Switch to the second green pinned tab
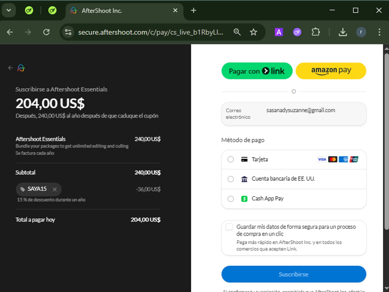 coord(52,10)
